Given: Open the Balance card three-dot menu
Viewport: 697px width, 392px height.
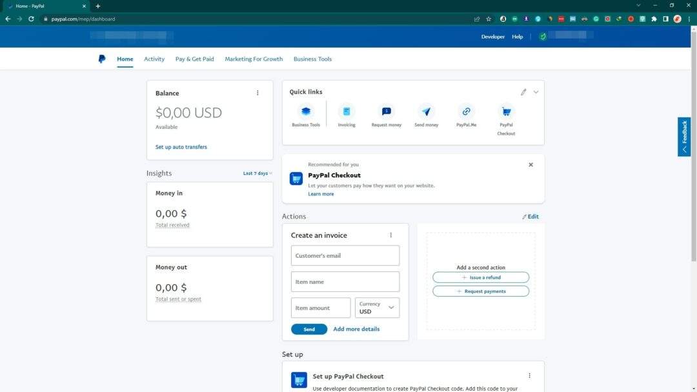Looking at the screenshot, I should (x=258, y=93).
